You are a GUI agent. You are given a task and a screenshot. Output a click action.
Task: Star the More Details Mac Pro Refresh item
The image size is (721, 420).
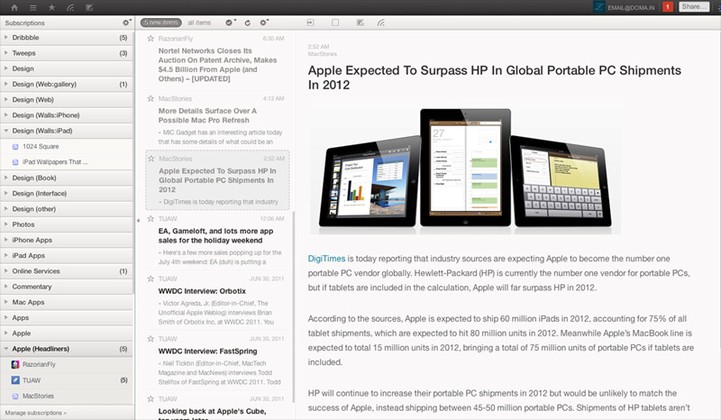pos(151,98)
